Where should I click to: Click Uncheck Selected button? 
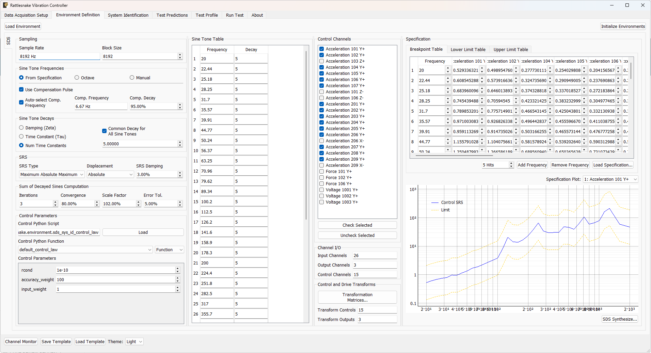click(x=357, y=235)
